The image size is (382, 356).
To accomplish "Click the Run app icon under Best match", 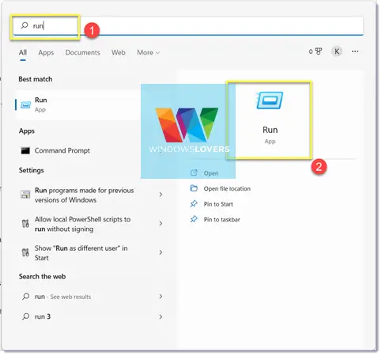I will click(x=25, y=104).
